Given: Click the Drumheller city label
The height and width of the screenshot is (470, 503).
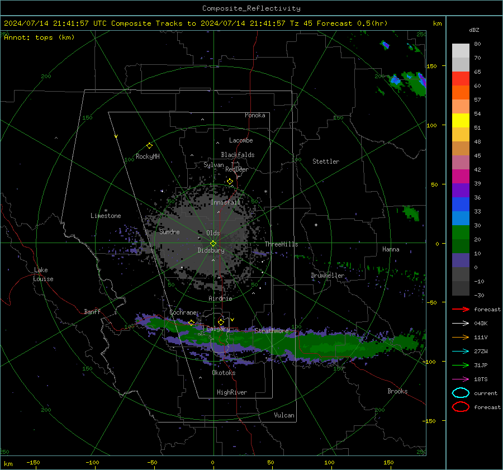Looking at the screenshot, I should pyautogui.click(x=328, y=276).
